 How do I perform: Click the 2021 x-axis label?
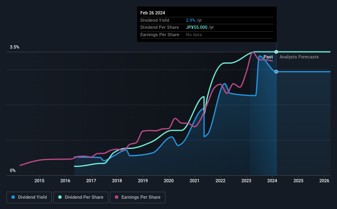point(195,181)
